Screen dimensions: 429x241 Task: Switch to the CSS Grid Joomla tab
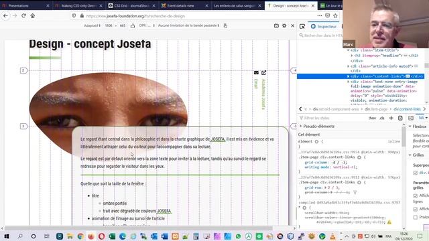pyautogui.click(x=132, y=5)
